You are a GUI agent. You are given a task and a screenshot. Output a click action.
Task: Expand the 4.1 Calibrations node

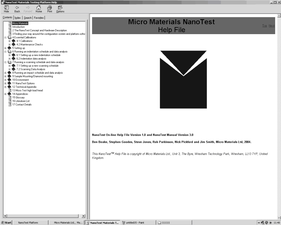click(x=9, y=41)
